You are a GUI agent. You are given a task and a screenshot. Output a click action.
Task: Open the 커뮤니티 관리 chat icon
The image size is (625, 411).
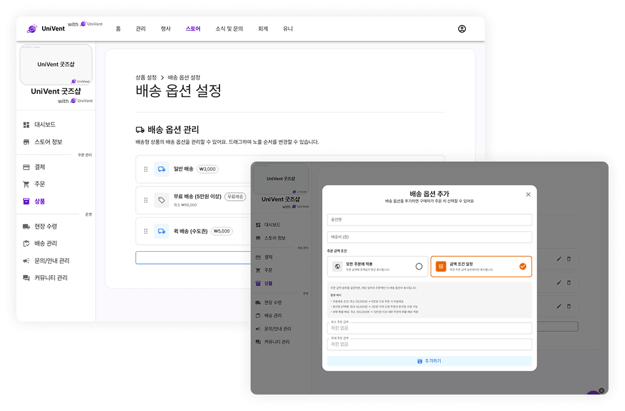click(x=27, y=277)
